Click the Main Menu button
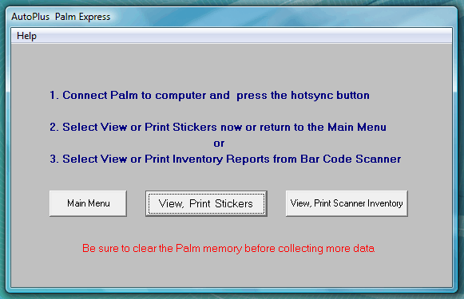Viewport: 464px width, 299px height. pyautogui.click(x=88, y=203)
